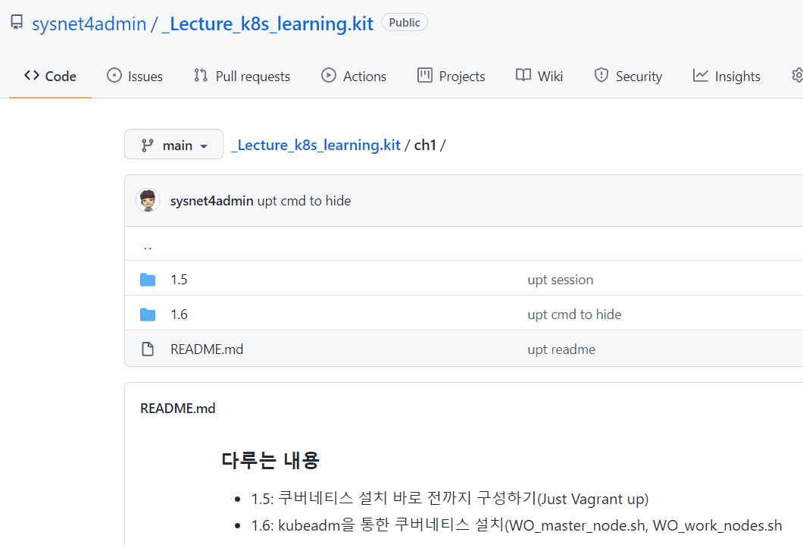This screenshot has width=803, height=545.
Task: Open 'upt cmd to hide' commit for folder 1.6
Action: (574, 315)
